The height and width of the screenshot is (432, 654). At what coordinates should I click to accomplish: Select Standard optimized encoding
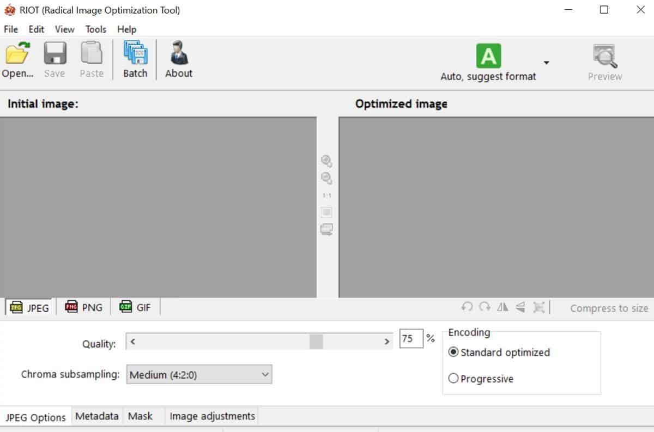tap(453, 352)
